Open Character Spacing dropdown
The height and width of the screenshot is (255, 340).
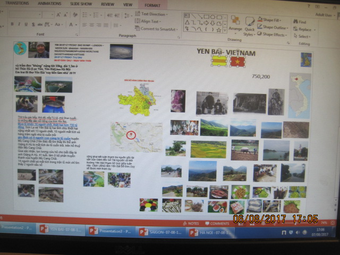tap(48, 24)
